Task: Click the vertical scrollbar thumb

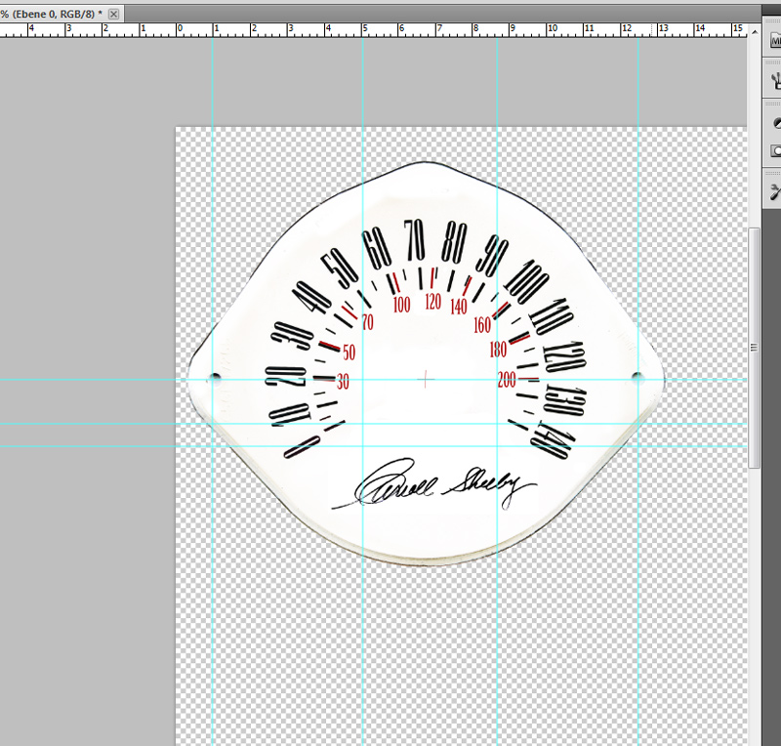Action: point(754,348)
